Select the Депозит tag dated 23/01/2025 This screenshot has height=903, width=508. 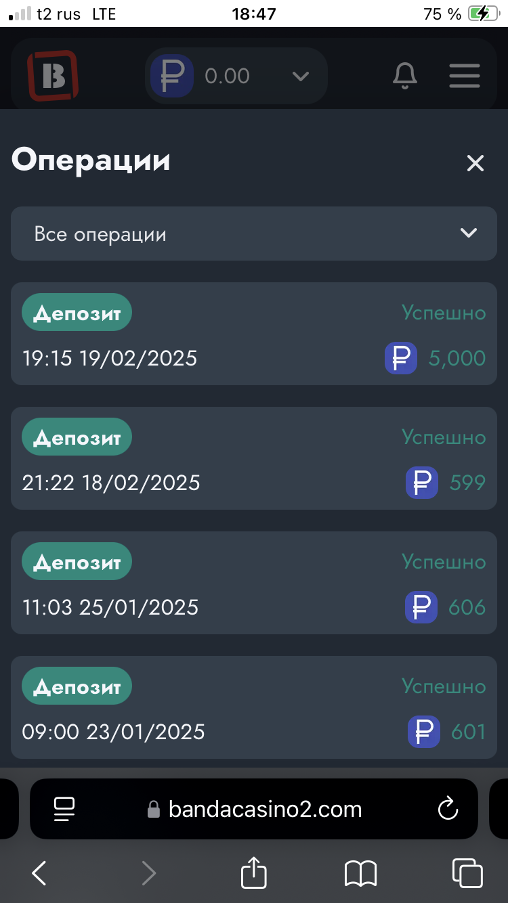tap(77, 686)
